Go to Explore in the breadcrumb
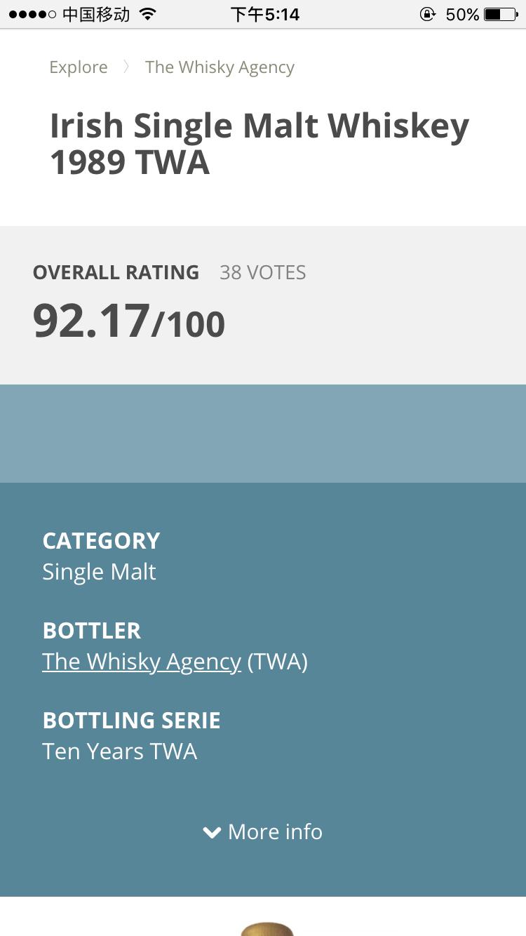 coord(79,67)
